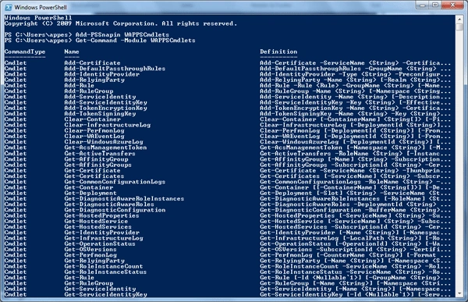Click the Add-PSSnapin WAPPSCmdlets command line
This screenshot has width=468, height=302.
[87, 34]
